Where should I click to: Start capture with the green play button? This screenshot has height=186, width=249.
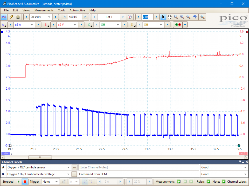coord(18,182)
